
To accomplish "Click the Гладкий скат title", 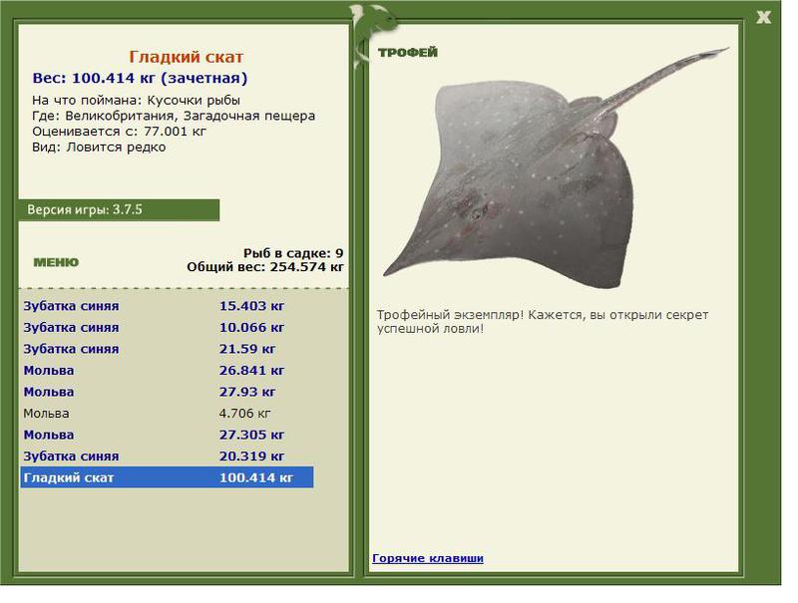I will (x=186, y=57).
